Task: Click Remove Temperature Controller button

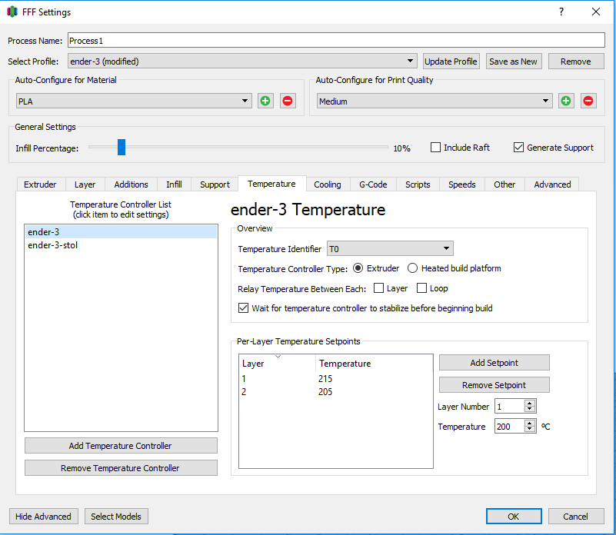Action: click(x=121, y=468)
